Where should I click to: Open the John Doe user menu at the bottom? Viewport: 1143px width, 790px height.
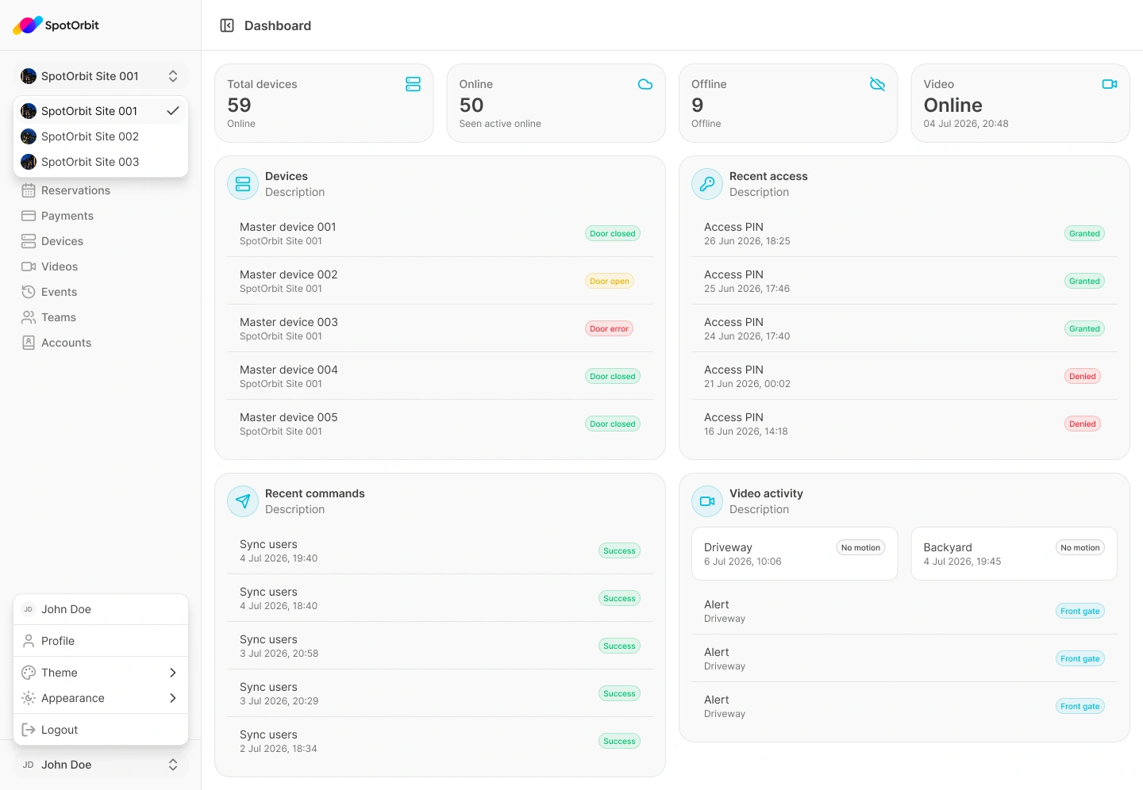pos(101,765)
